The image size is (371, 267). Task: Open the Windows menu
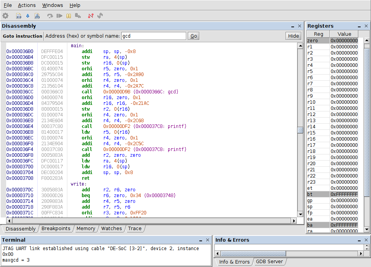pos(52,5)
